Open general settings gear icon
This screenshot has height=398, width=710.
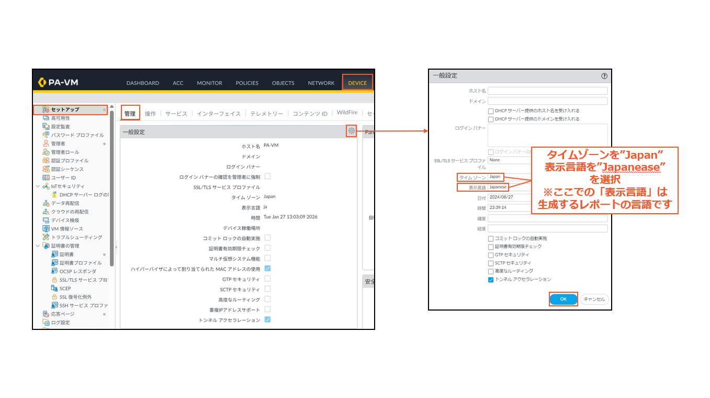click(x=351, y=131)
